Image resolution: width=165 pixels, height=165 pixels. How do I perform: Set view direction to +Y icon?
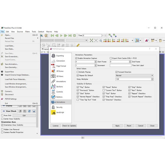coord(114,40)
